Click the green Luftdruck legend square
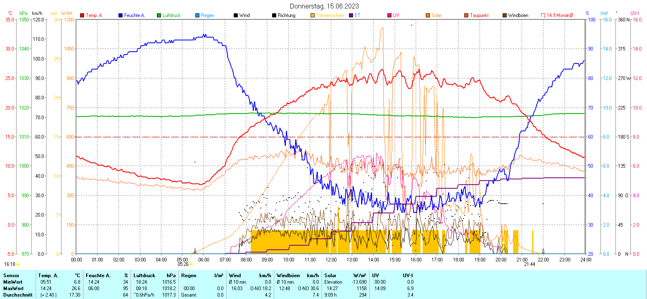The height and width of the screenshot is (299, 647). (x=159, y=15)
